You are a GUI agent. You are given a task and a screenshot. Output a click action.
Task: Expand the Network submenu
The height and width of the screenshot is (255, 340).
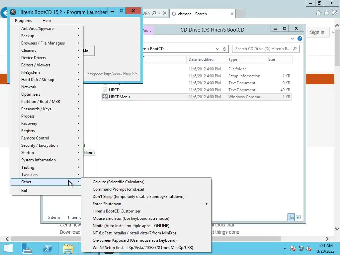coord(46,87)
